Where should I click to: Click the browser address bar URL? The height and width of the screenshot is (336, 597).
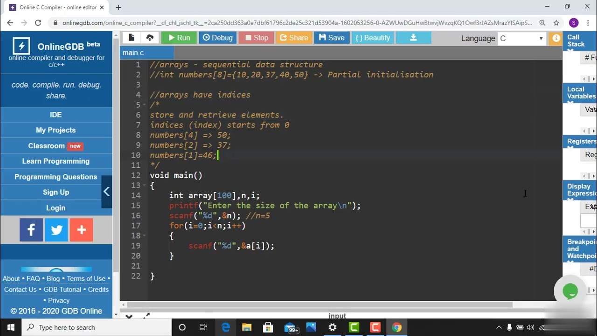[x=297, y=23]
